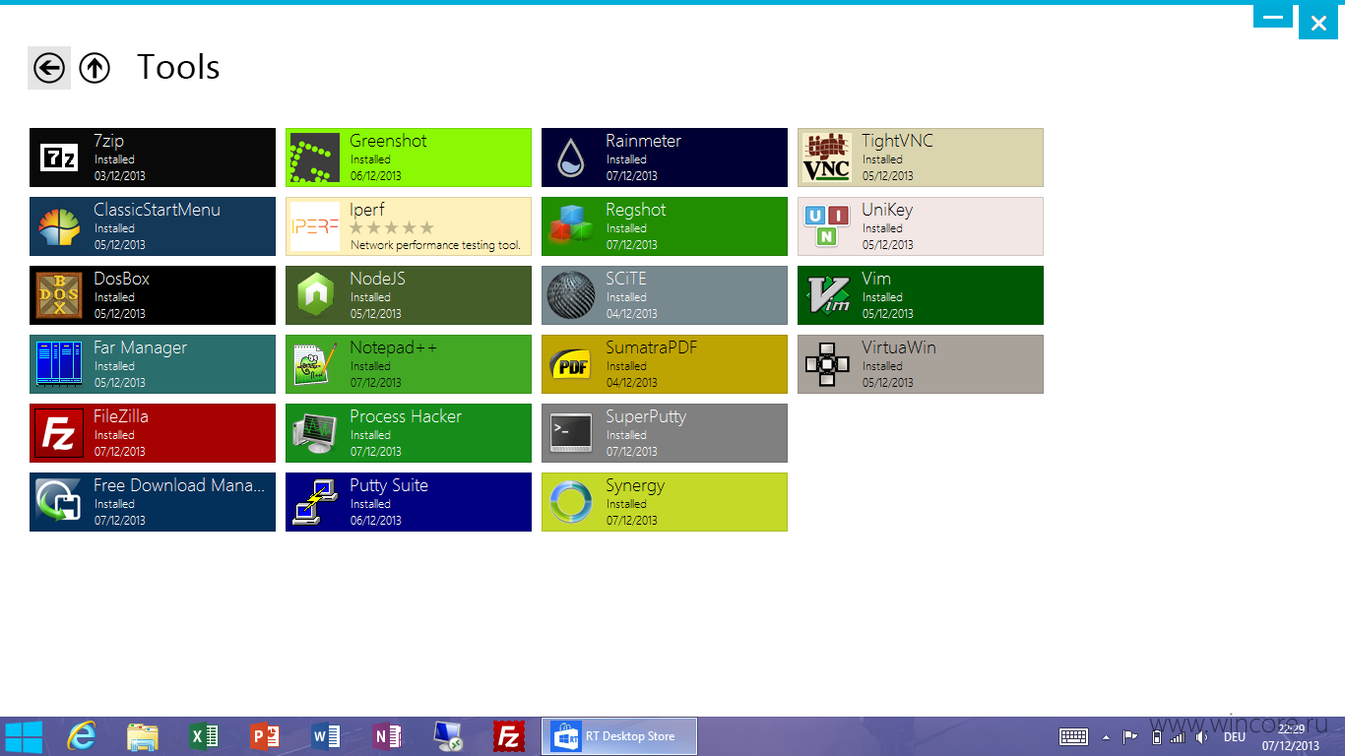Click the UniKey title
The width and height of the screenshot is (1345, 756).
tap(887, 210)
